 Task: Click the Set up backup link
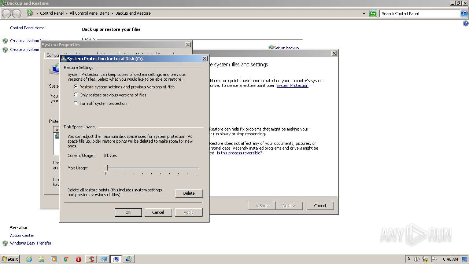click(x=287, y=48)
